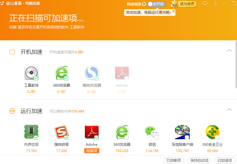Image resolution: width=237 pixels, height=164 pixels.
Task: Click the 100.7M value under 深信服客户端
Action: coord(182,151)
